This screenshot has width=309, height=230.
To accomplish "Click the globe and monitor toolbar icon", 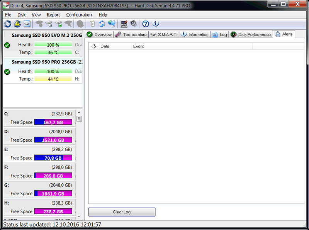I will click(112, 24).
